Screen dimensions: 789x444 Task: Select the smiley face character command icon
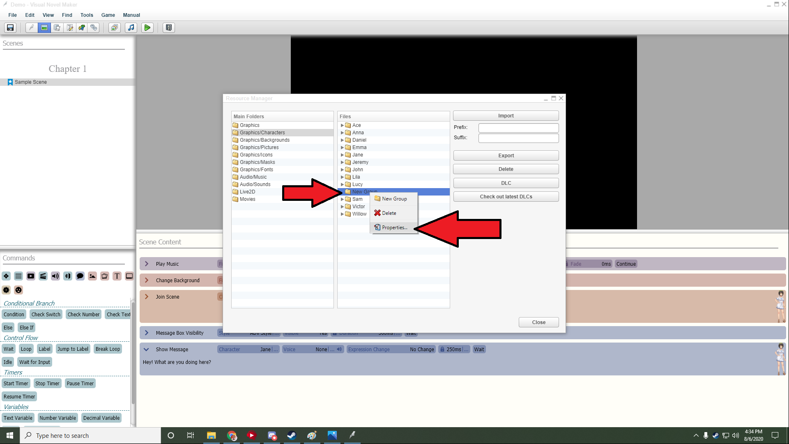pos(18,290)
